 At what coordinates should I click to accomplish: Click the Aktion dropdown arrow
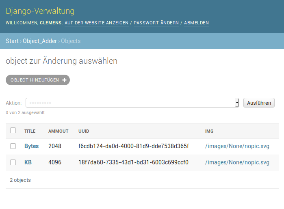237,103
